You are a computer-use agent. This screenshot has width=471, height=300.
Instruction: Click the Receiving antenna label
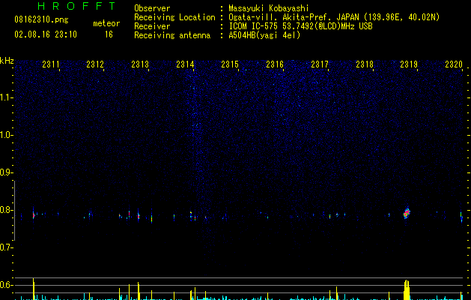click(x=172, y=35)
